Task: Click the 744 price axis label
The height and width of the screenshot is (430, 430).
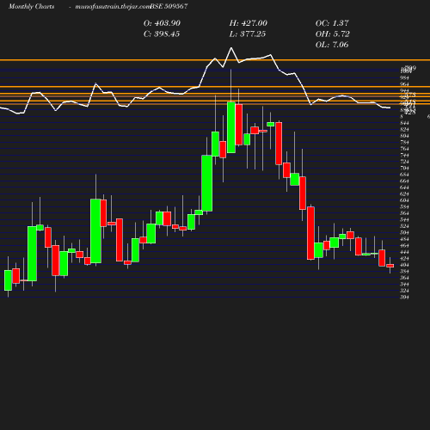Action: pyautogui.click(x=404, y=156)
